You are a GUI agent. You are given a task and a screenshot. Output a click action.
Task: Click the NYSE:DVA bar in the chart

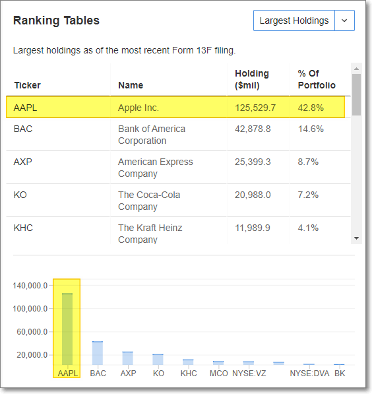point(309,364)
